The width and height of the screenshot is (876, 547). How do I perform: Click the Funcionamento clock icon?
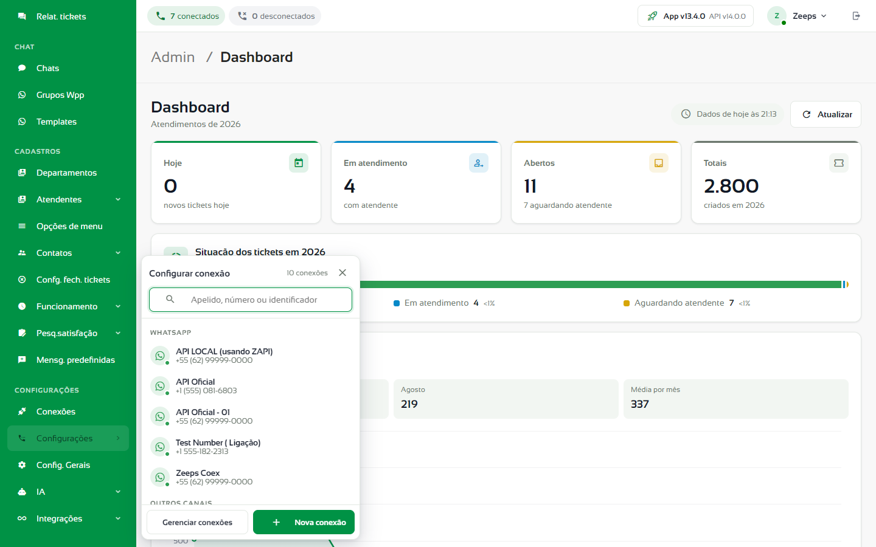(x=22, y=306)
